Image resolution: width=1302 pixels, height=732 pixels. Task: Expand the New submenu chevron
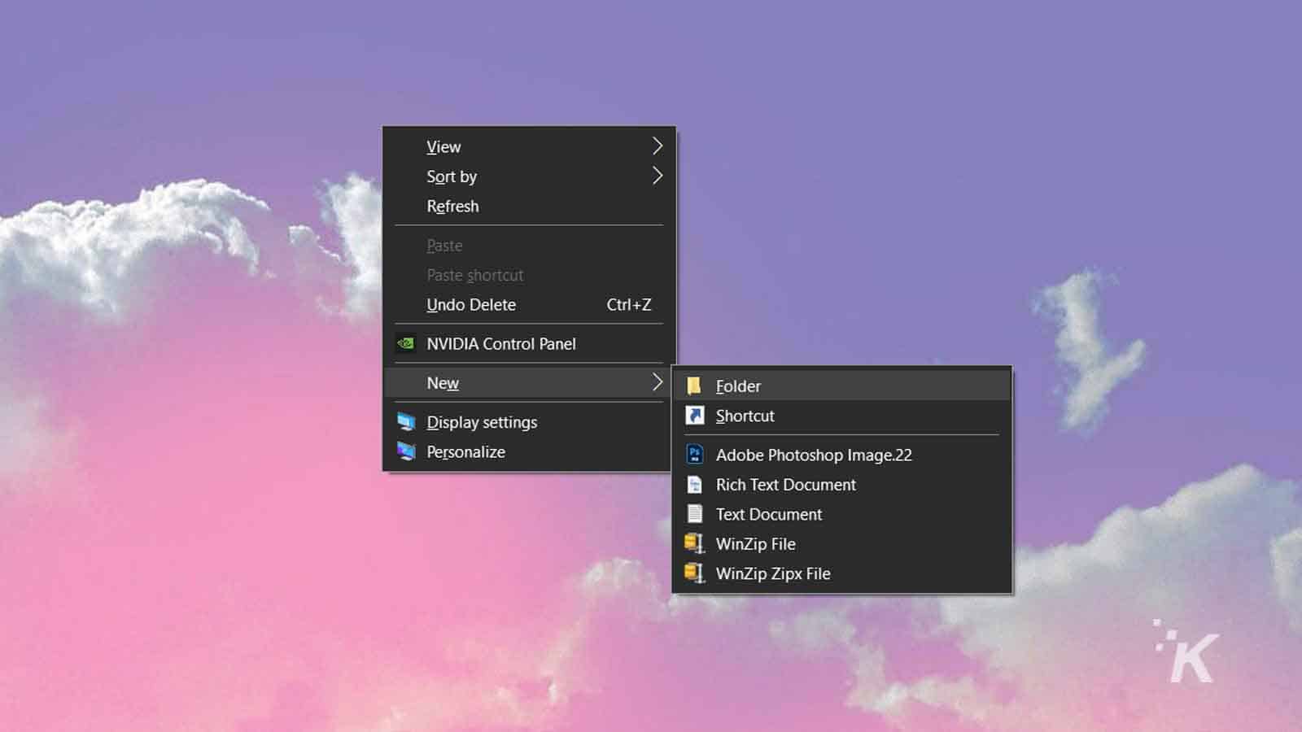tap(658, 382)
